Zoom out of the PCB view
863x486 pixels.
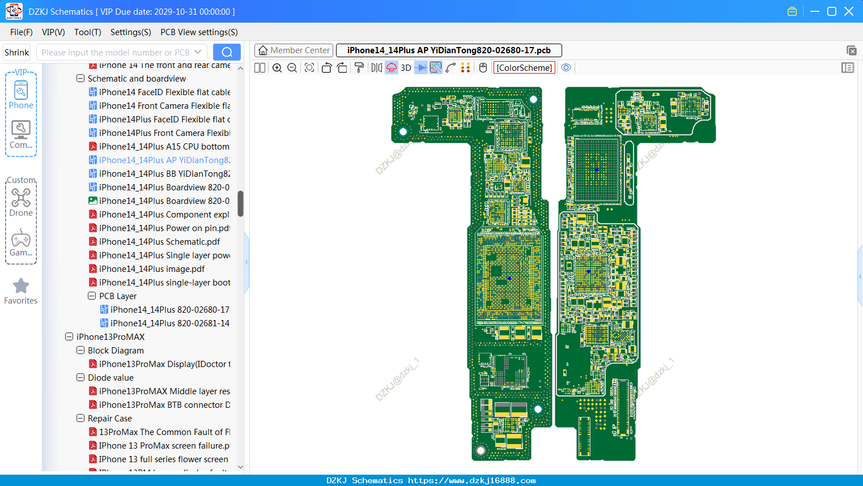coord(292,68)
